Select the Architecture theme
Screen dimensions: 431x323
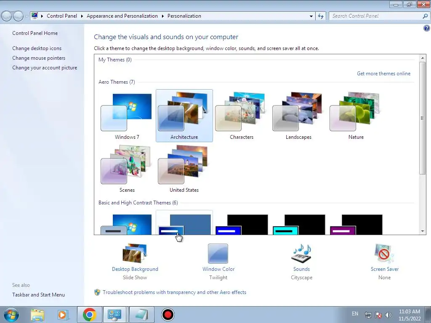pyautogui.click(x=184, y=116)
